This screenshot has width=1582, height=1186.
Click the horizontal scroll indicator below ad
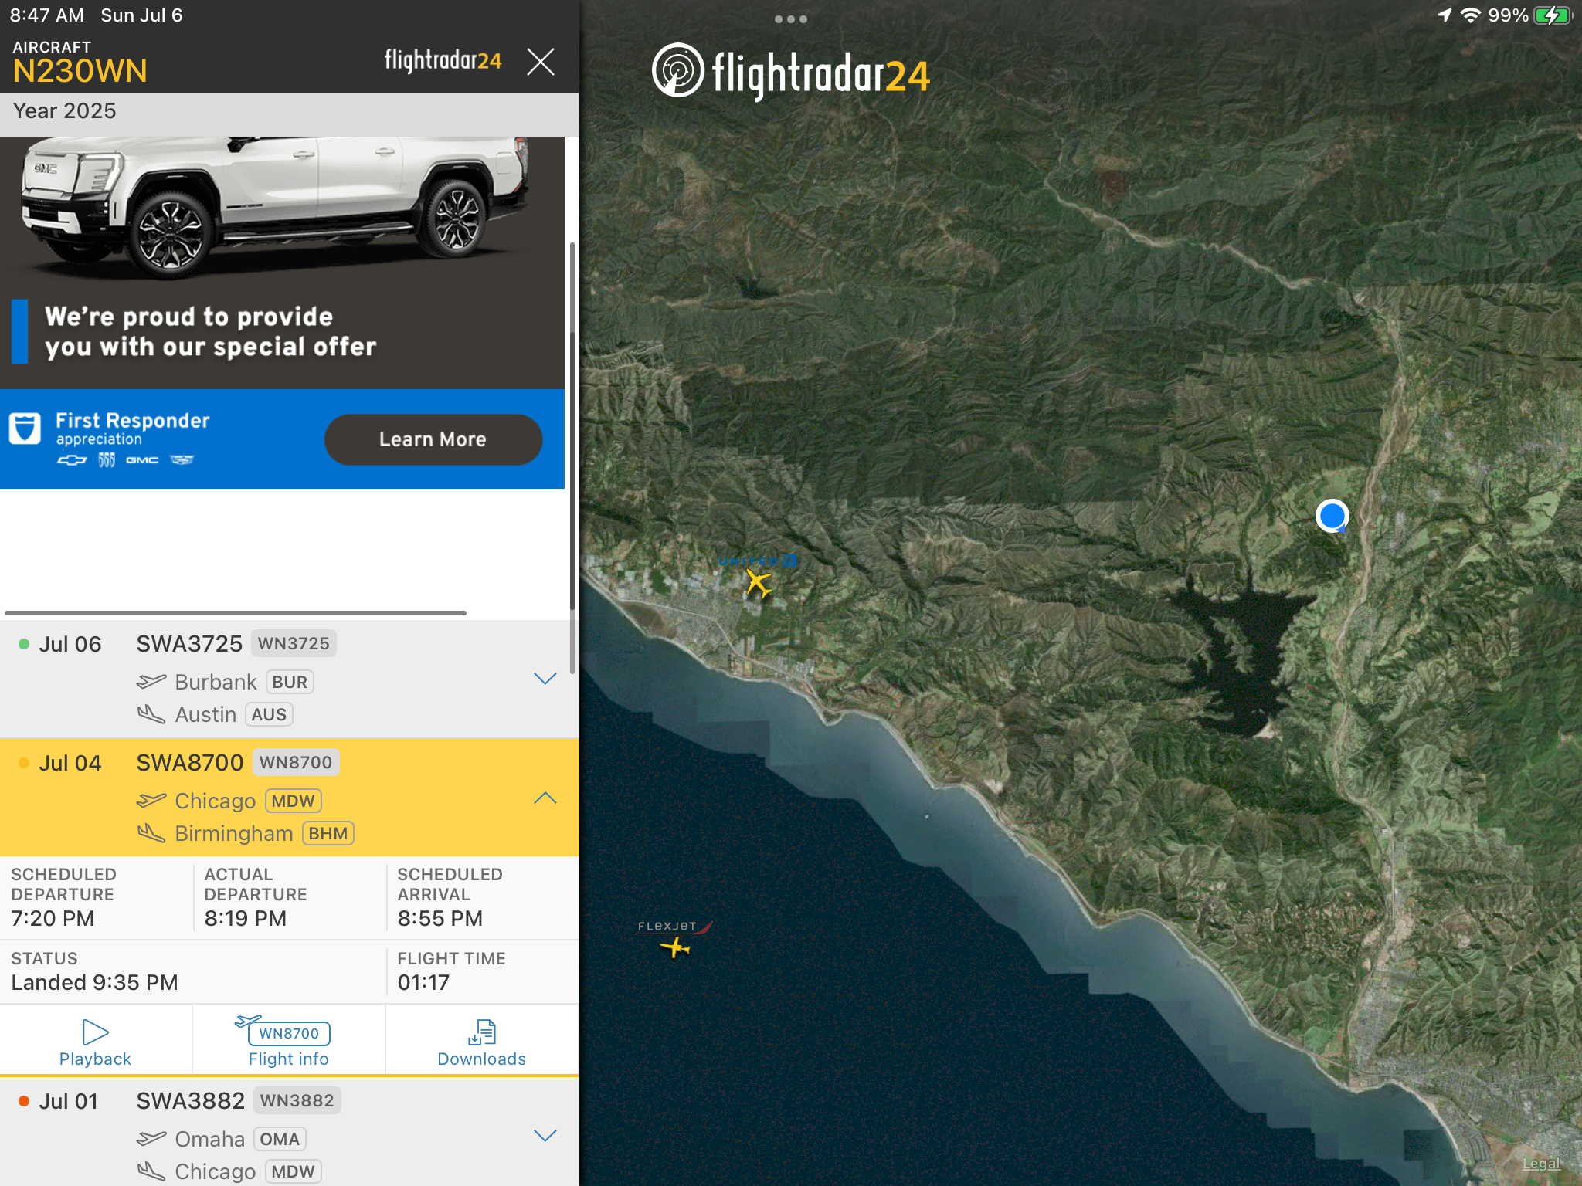point(236,613)
